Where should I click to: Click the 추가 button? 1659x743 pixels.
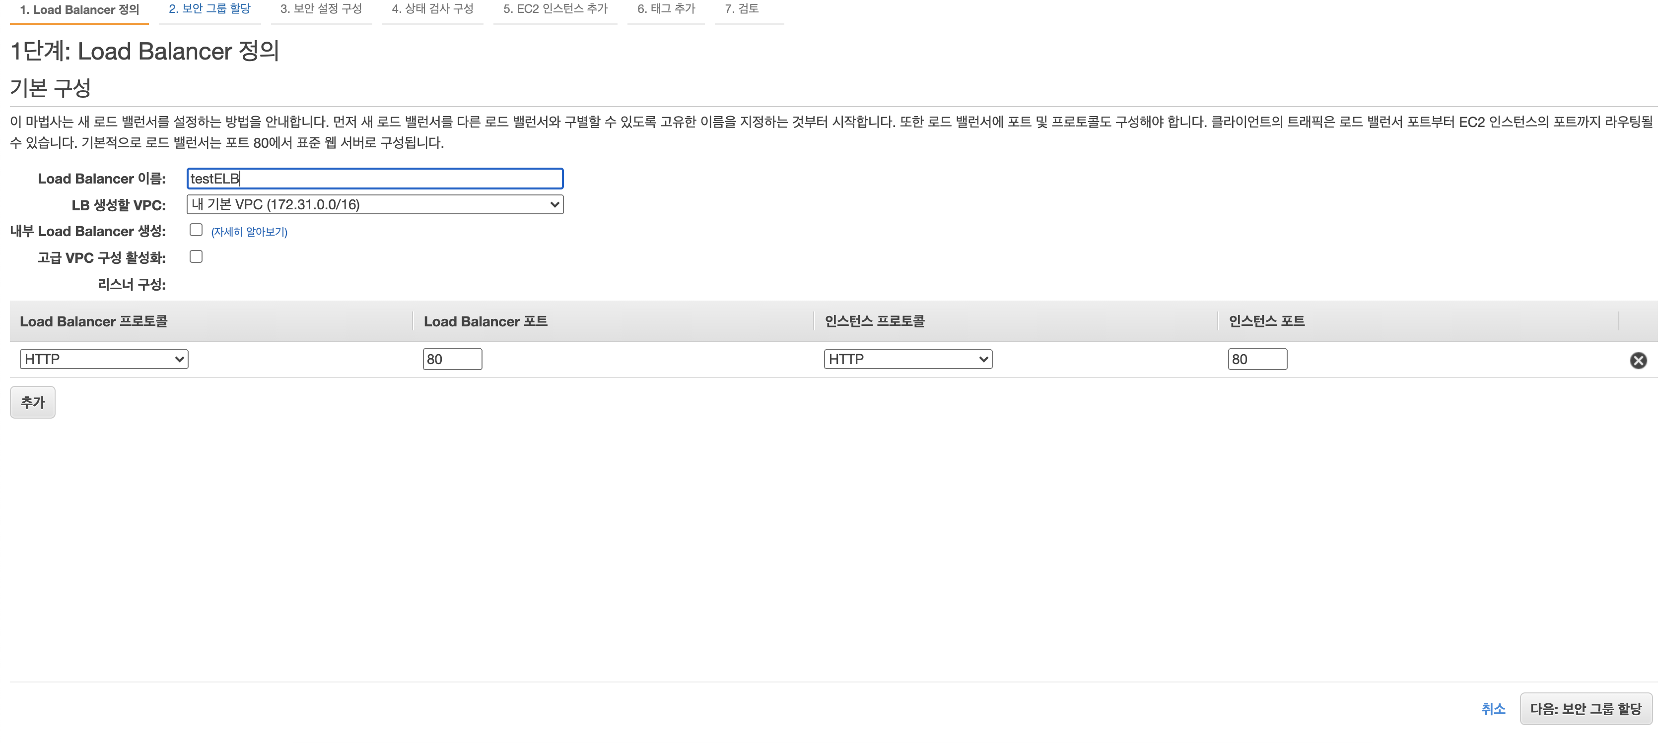32,402
